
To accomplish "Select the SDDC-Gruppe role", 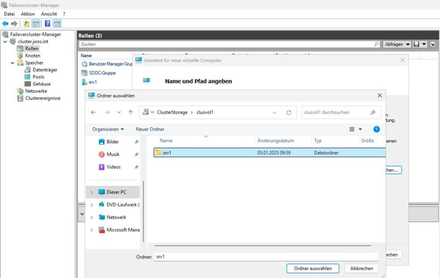I will pos(102,73).
